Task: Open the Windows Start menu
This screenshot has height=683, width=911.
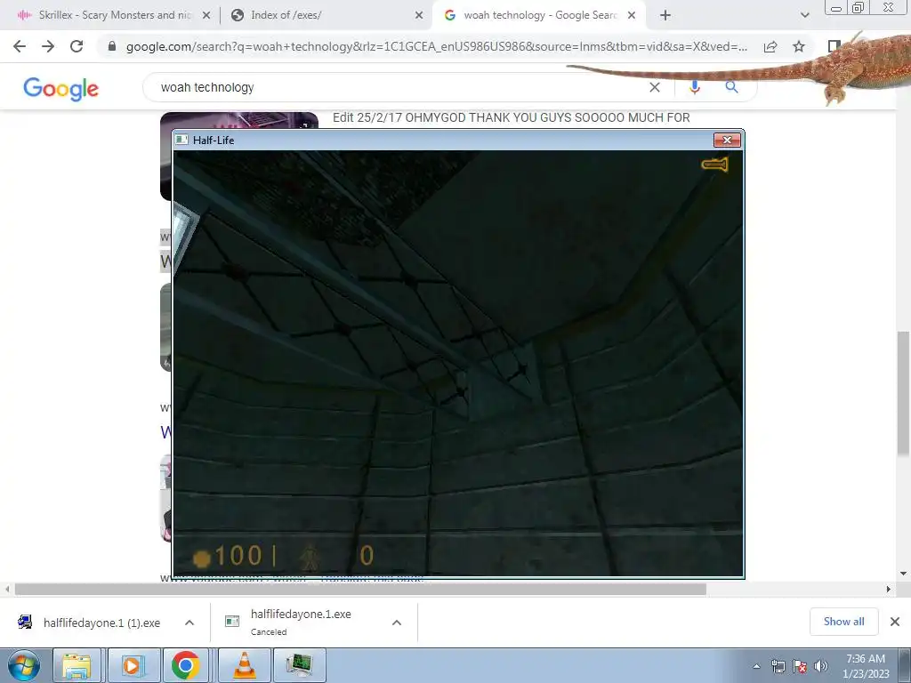Action: click(x=24, y=665)
